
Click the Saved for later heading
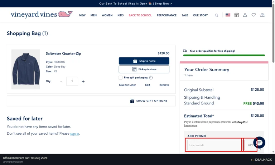[x=25, y=119]
